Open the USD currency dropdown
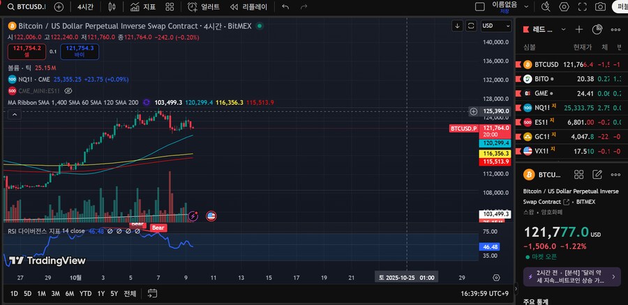The width and height of the screenshot is (628, 305). coord(496,26)
